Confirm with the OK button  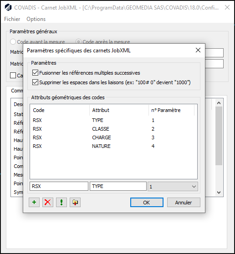(147, 202)
